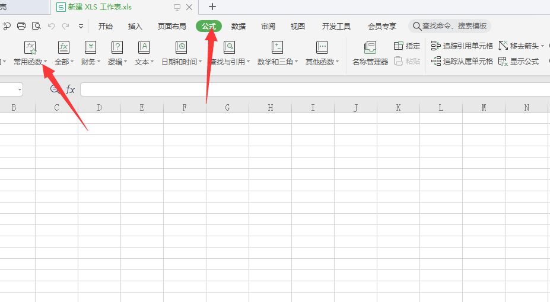Expand the 其他函数 dropdown
The height and width of the screenshot is (302, 550).
pyautogui.click(x=338, y=62)
